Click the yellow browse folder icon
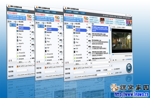 click(110, 73)
